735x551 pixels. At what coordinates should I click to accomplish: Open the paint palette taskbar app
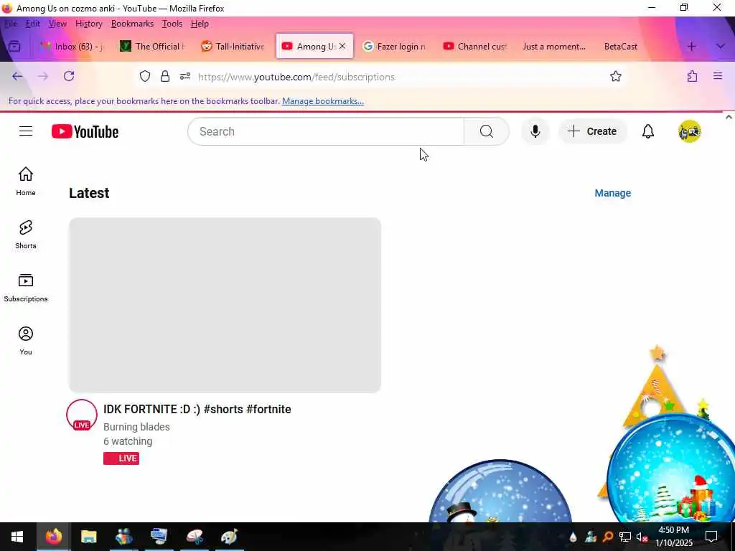coord(229,537)
